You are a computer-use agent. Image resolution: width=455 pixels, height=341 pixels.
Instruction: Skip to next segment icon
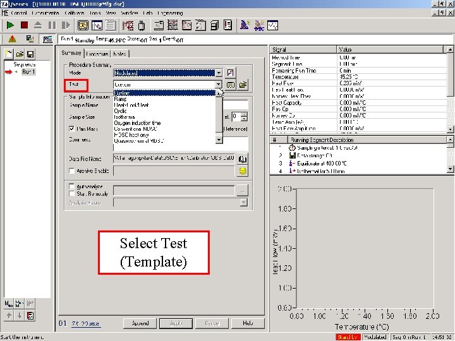[x=66, y=25]
